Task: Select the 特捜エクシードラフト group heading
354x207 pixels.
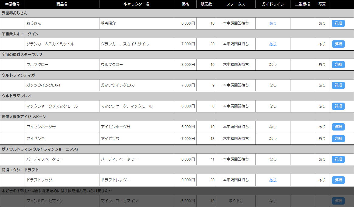Action: [x=177, y=170]
